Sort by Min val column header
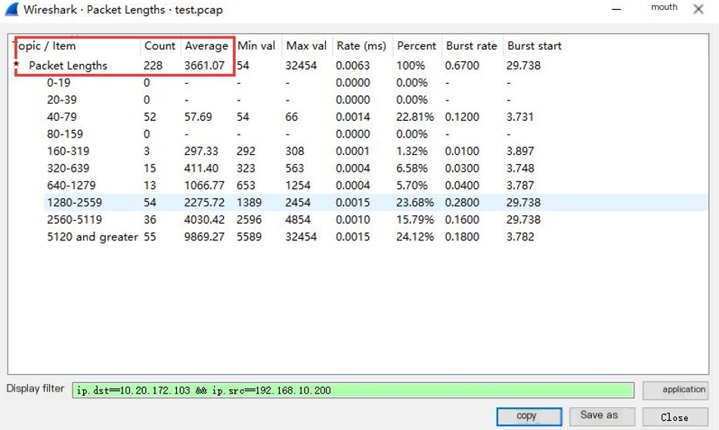 click(256, 46)
